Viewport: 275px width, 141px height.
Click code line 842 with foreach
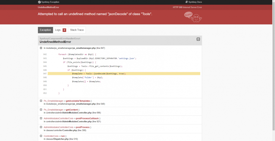click(x=77, y=55)
